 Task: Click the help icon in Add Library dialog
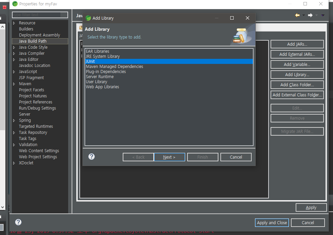[92, 157]
